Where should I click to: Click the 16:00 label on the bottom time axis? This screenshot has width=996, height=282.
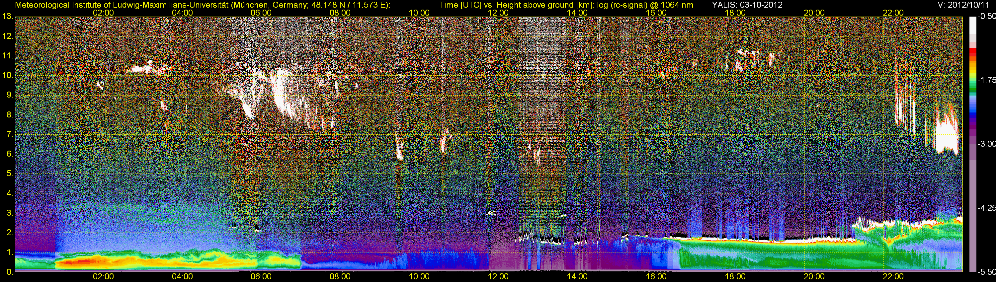tap(656, 277)
